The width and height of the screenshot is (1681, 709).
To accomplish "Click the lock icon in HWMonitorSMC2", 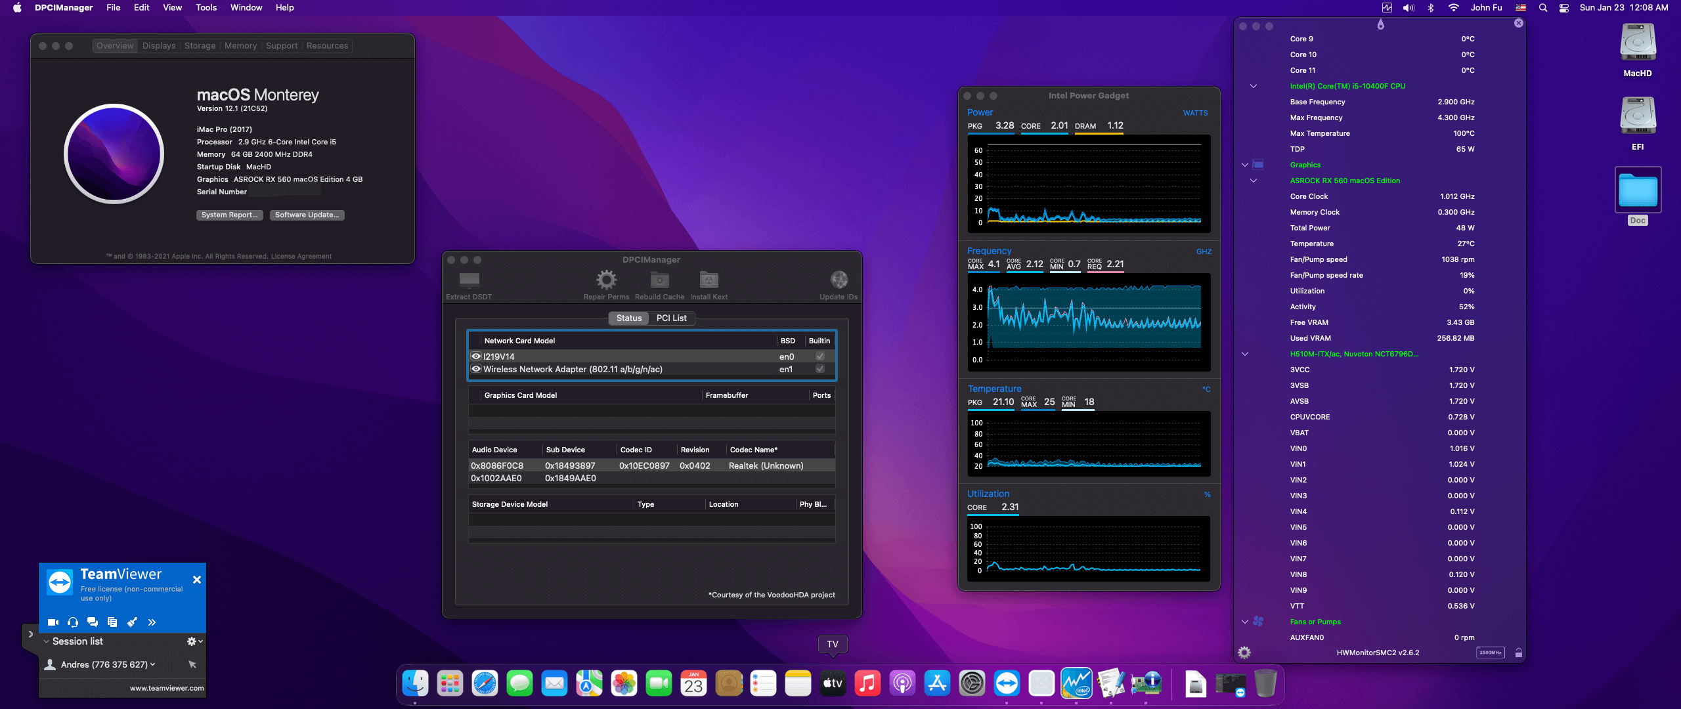I will (x=1518, y=653).
